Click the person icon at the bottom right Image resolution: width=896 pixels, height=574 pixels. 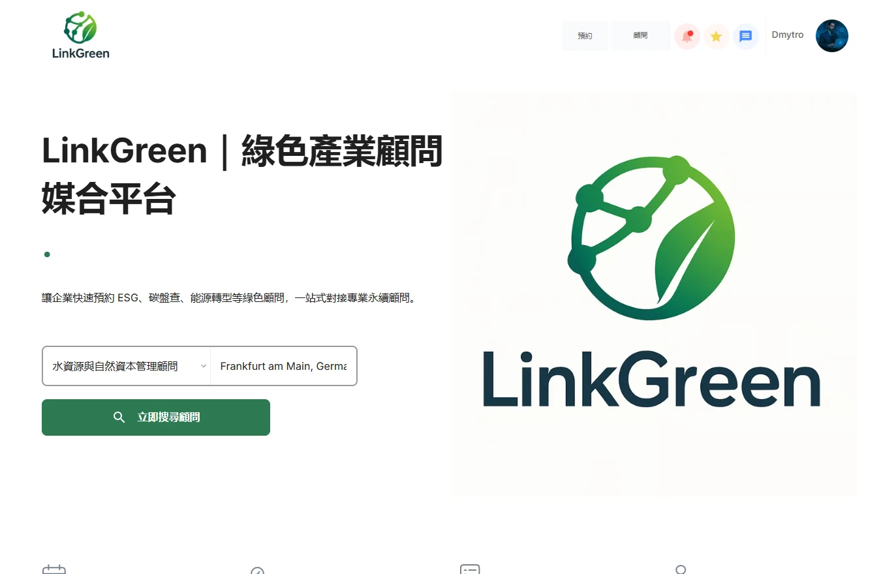[x=681, y=569]
